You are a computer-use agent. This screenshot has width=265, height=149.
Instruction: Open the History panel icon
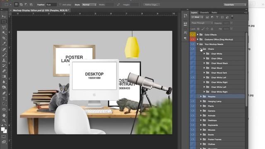click(185, 16)
